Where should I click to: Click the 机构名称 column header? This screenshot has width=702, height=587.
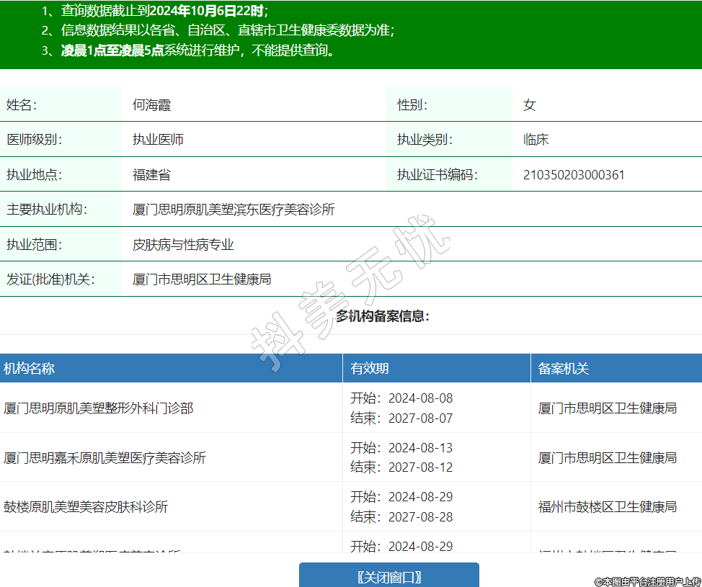click(x=29, y=369)
